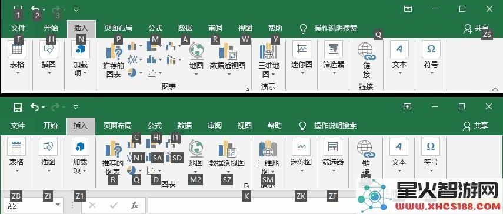Viewport: 503px width, 214px height.
Task: Click 共享 button in bottom window
Action: pos(476,126)
